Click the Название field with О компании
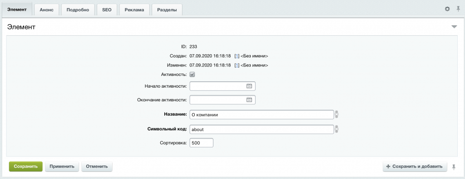Image resolution: width=465 pixels, height=179 pixels. click(262, 115)
